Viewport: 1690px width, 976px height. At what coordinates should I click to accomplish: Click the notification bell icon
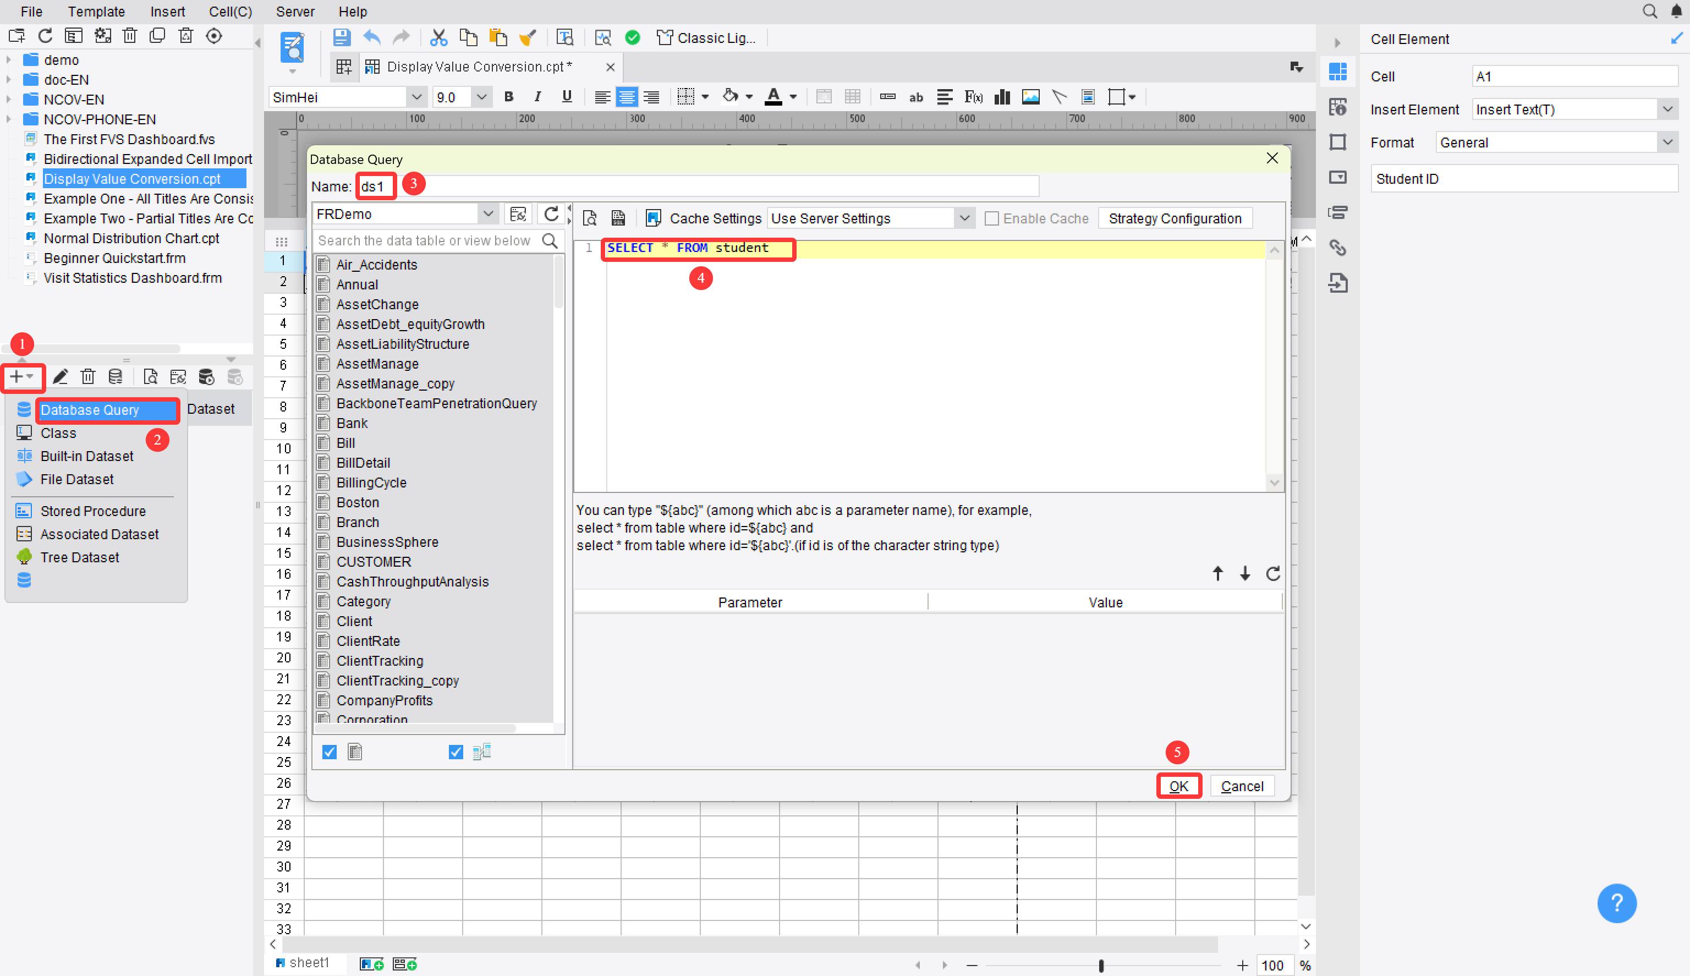(1676, 12)
